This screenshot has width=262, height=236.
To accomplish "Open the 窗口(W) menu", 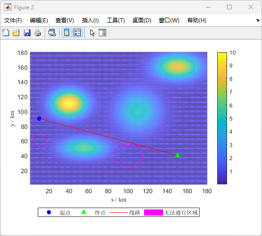I will (169, 20).
